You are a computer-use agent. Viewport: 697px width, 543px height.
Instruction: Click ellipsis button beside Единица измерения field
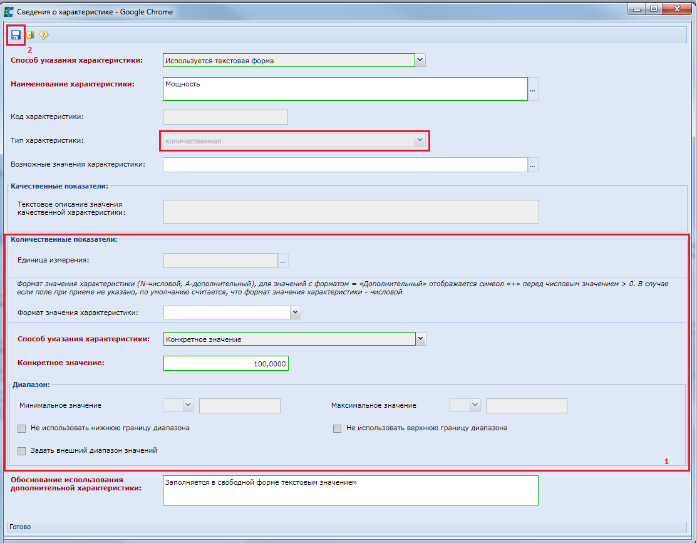pyautogui.click(x=283, y=261)
